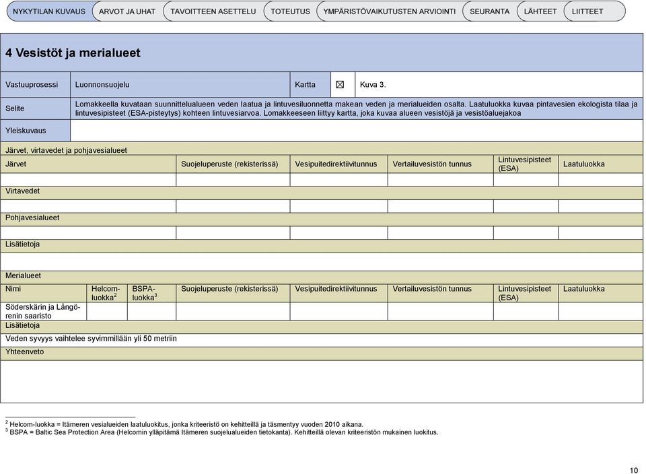Switch to the ARVOT JA UHAT tab
646x474 pixels.
point(127,11)
